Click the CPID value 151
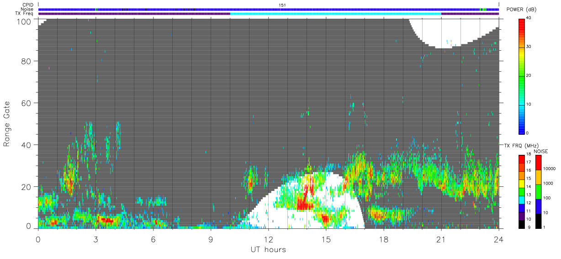 [282, 5]
